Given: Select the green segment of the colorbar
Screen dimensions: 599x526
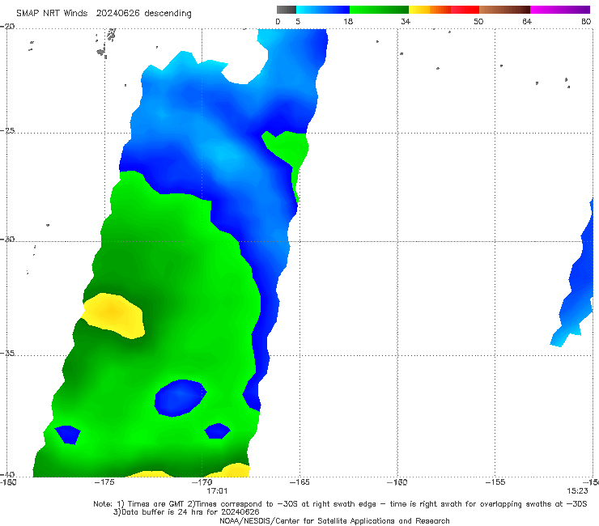Looking at the screenshot, I should click(x=379, y=10).
